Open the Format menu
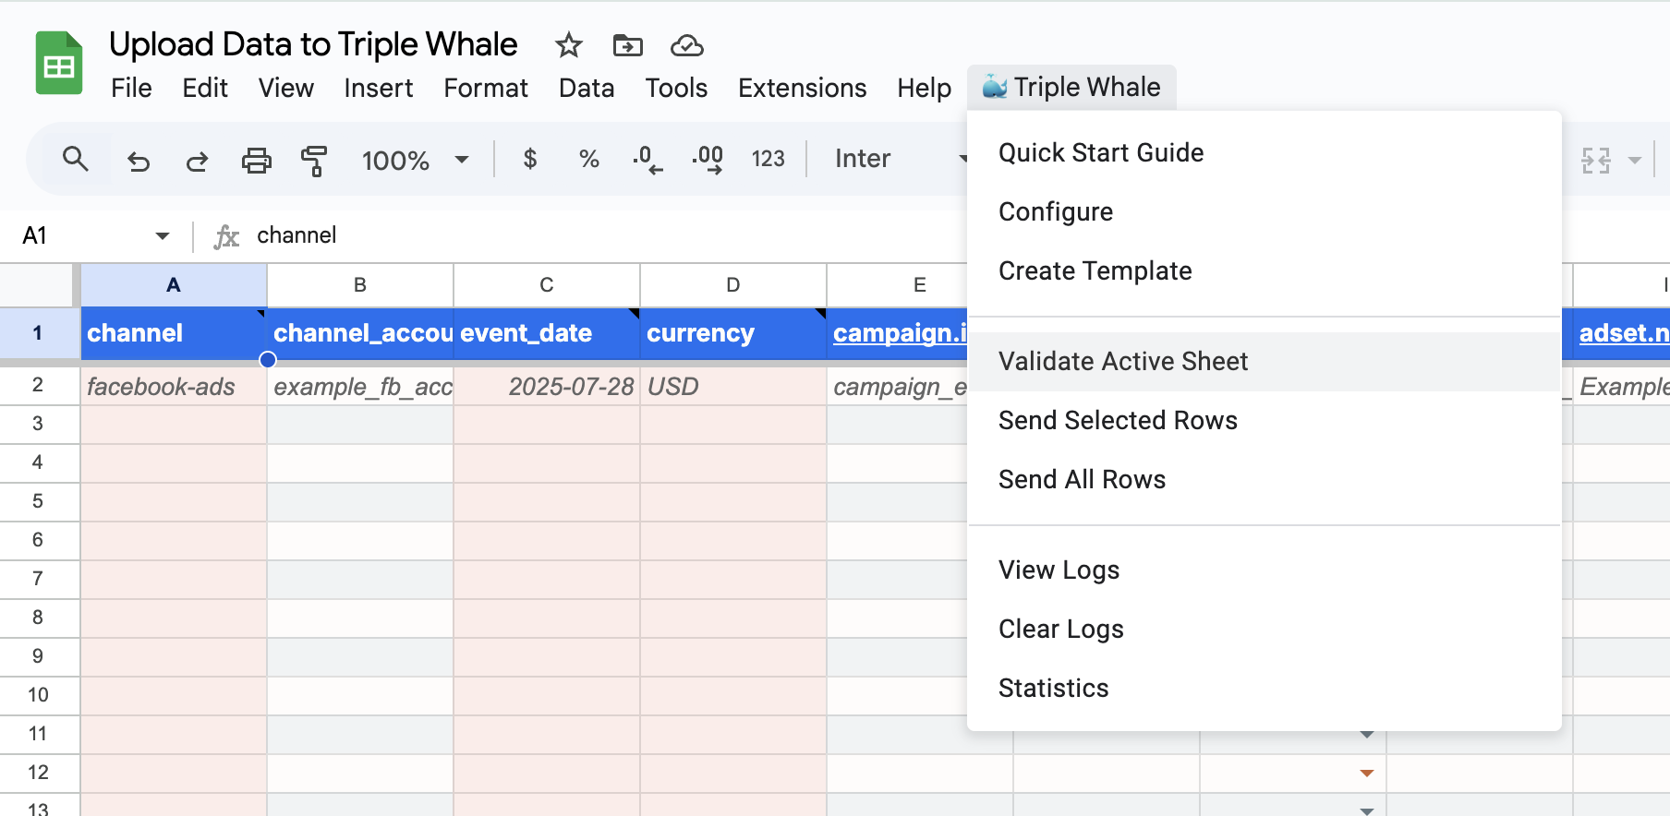1670x816 pixels. point(486,88)
